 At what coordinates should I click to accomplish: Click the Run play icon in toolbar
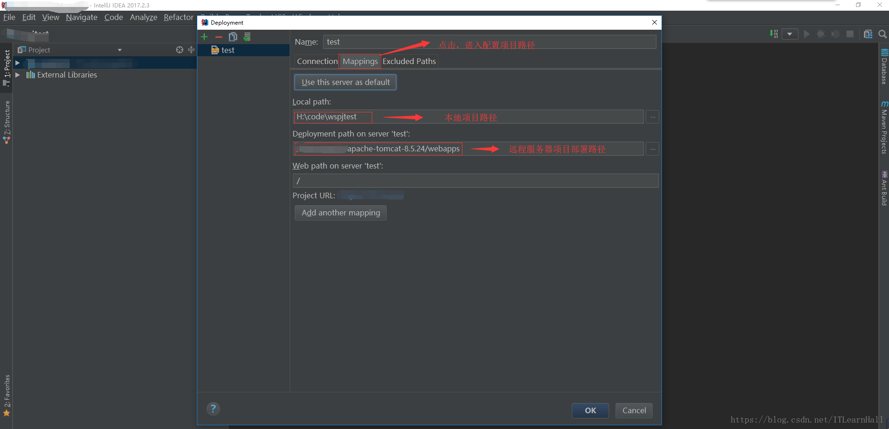point(807,34)
